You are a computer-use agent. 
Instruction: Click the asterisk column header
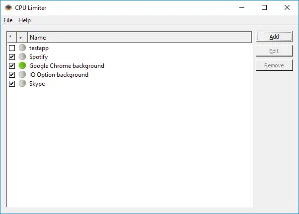[x=11, y=38]
